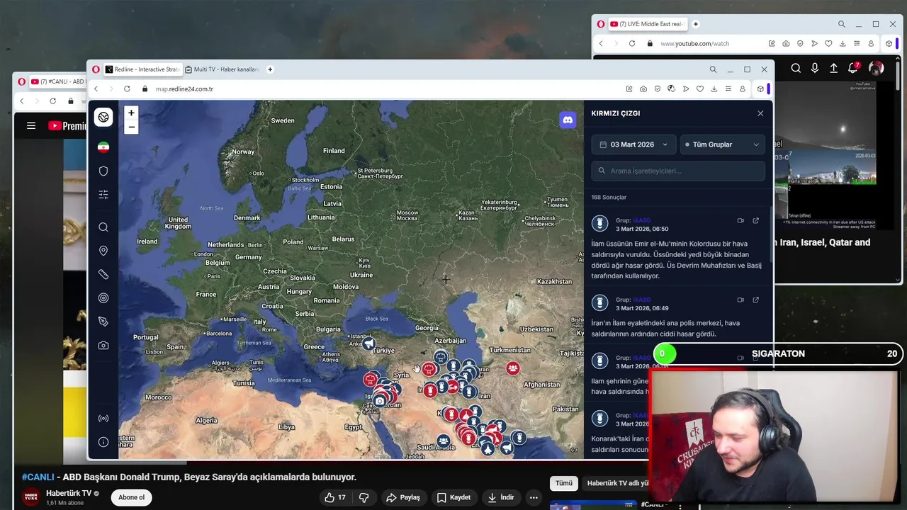Click YouTube voice search microphone
The image size is (907, 510).
tap(815, 68)
